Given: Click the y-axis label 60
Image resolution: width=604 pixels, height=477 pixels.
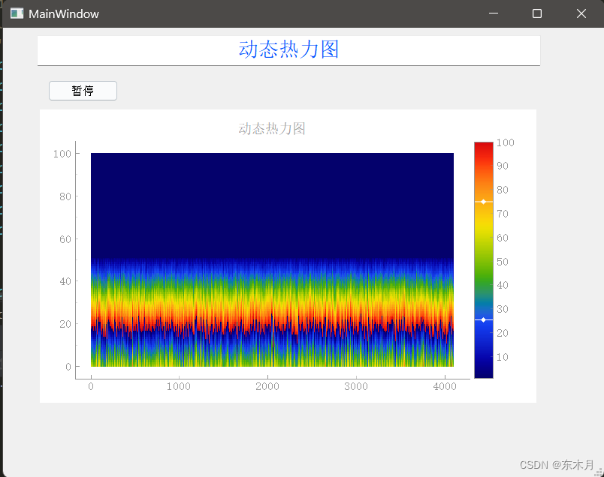Looking at the screenshot, I should pyautogui.click(x=65, y=239).
